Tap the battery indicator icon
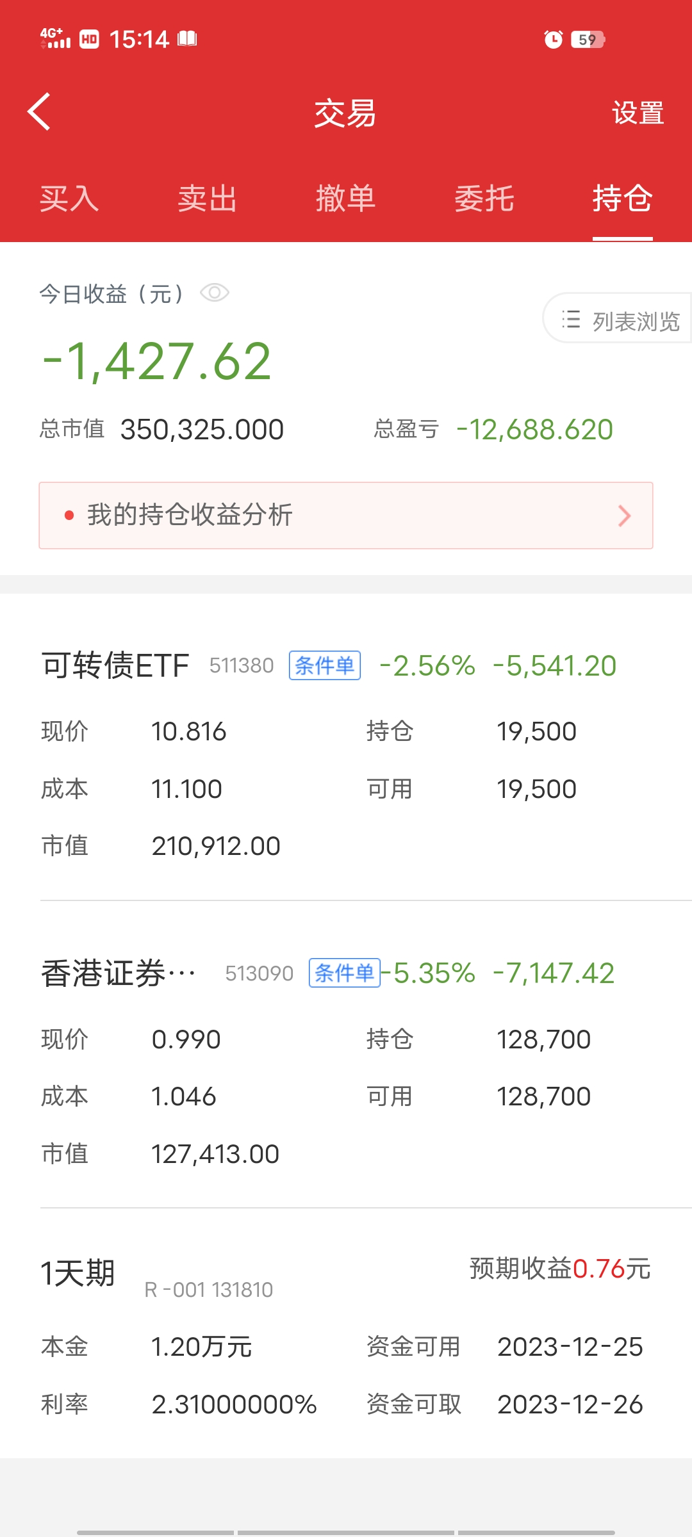 [x=588, y=40]
